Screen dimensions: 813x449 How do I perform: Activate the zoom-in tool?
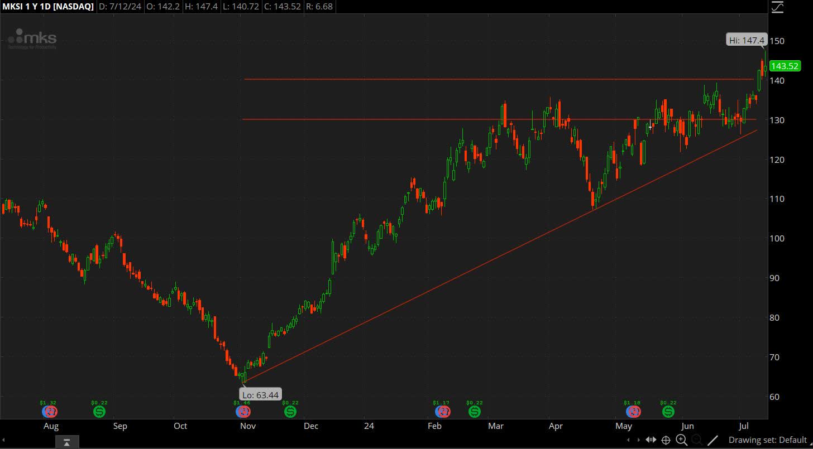click(682, 440)
